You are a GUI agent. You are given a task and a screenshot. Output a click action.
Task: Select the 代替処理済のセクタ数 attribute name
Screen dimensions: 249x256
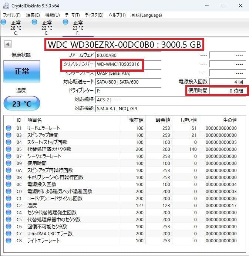[x=49, y=149]
